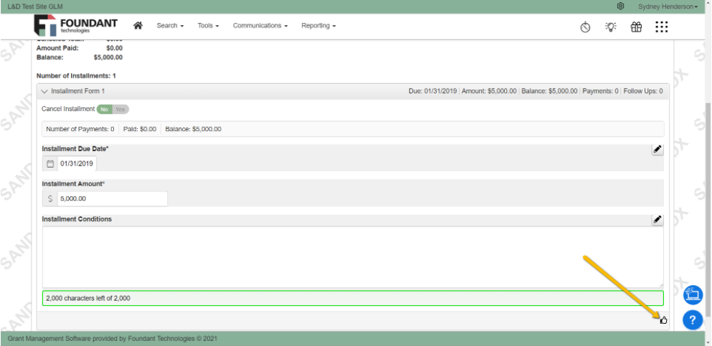712x346 pixels.
Task: Click inside the Installment Conditions text area
Action: [x=353, y=256]
